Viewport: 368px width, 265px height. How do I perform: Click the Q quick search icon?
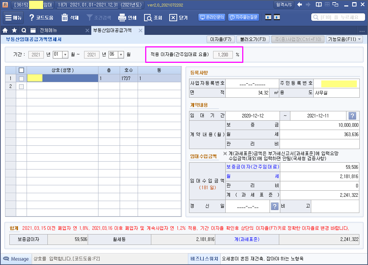pos(24,30)
